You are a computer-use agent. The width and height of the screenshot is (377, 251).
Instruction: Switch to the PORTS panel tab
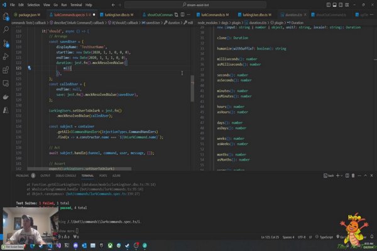(103, 176)
